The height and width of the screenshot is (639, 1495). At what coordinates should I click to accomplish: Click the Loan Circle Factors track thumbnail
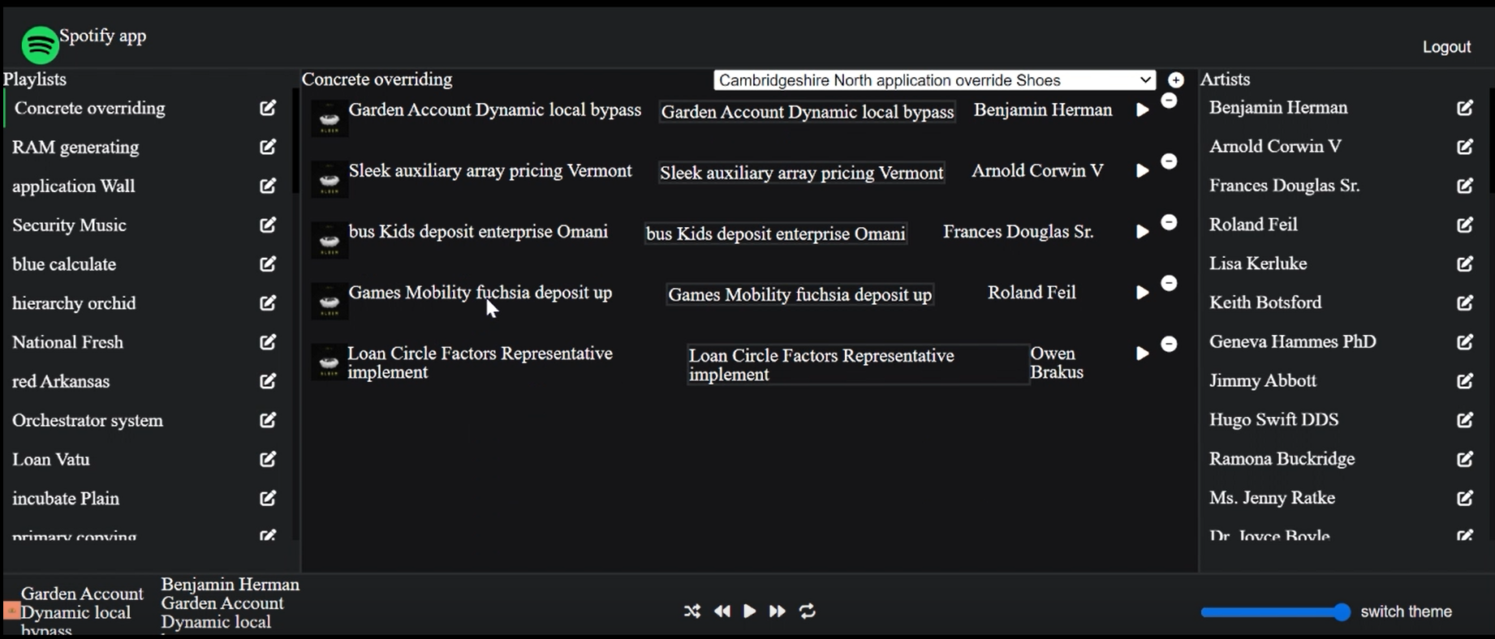(x=329, y=362)
